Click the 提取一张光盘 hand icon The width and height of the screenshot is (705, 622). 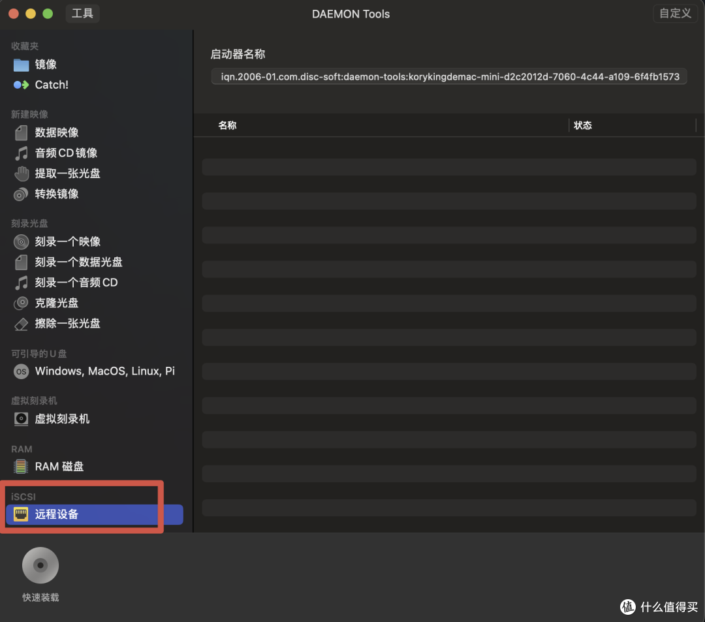(x=21, y=174)
